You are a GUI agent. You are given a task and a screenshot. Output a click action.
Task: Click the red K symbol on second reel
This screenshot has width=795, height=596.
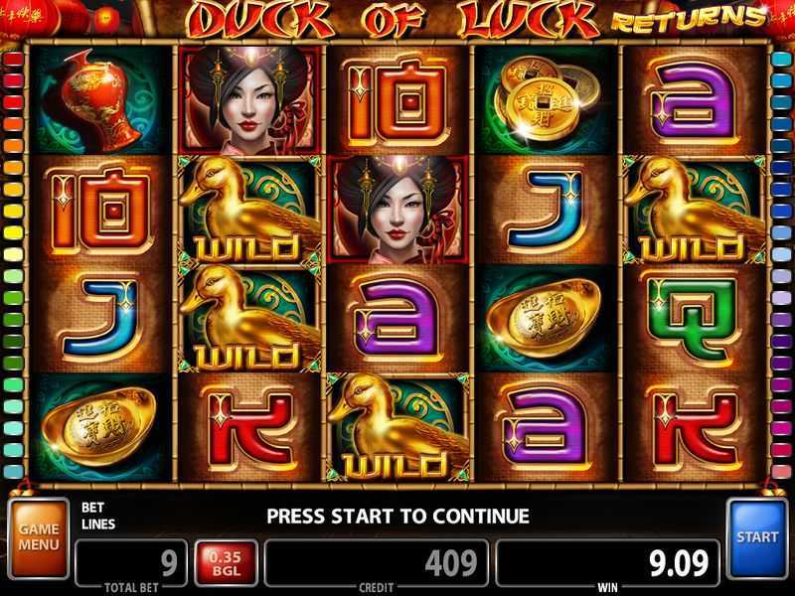[249, 427]
